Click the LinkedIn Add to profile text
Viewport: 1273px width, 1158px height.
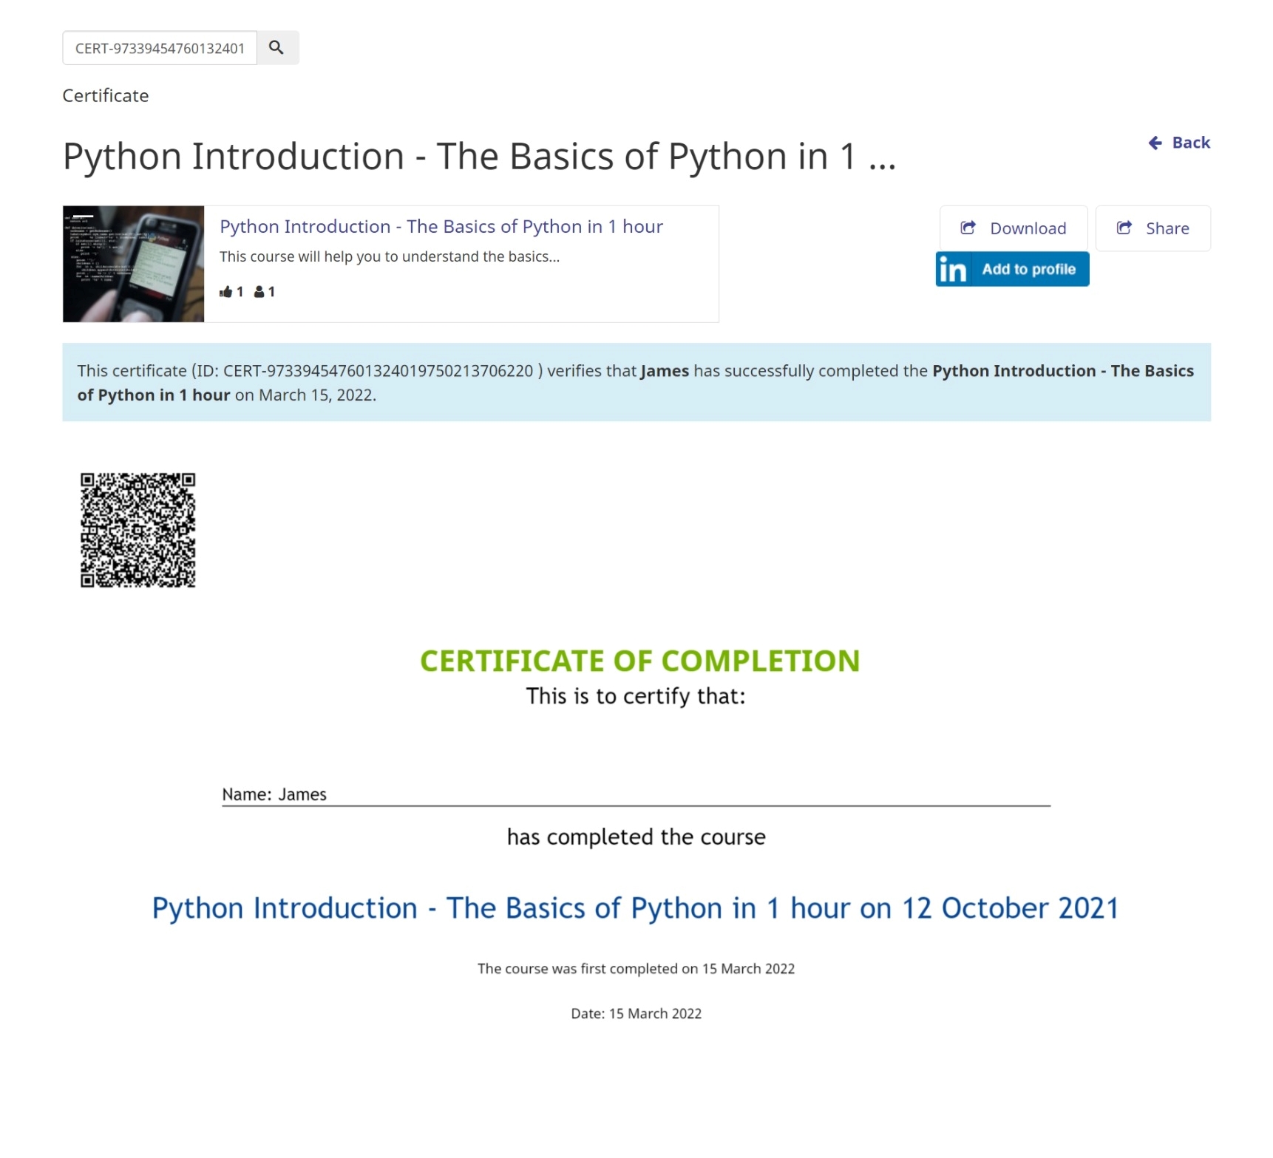click(1028, 270)
